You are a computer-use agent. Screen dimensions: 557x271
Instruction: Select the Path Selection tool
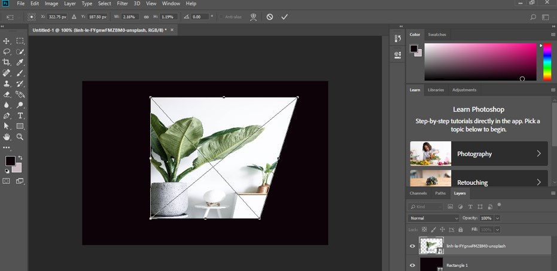[7, 126]
